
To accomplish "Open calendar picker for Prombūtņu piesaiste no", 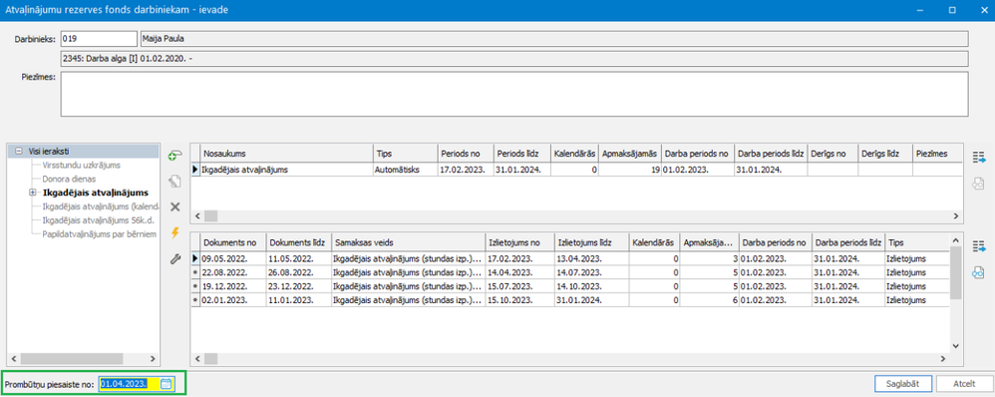I will [x=166, y=384].
